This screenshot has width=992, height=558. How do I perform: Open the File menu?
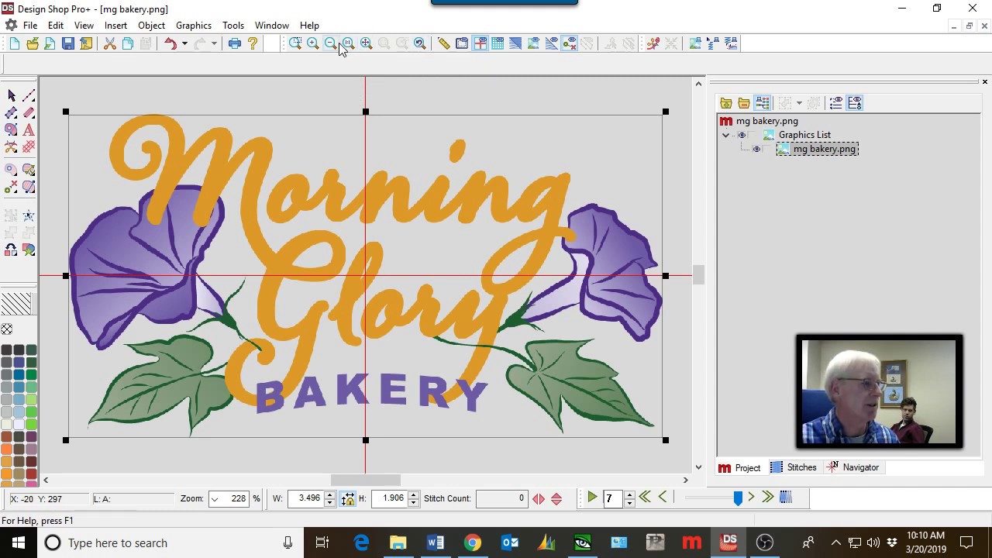coord(30,26)
